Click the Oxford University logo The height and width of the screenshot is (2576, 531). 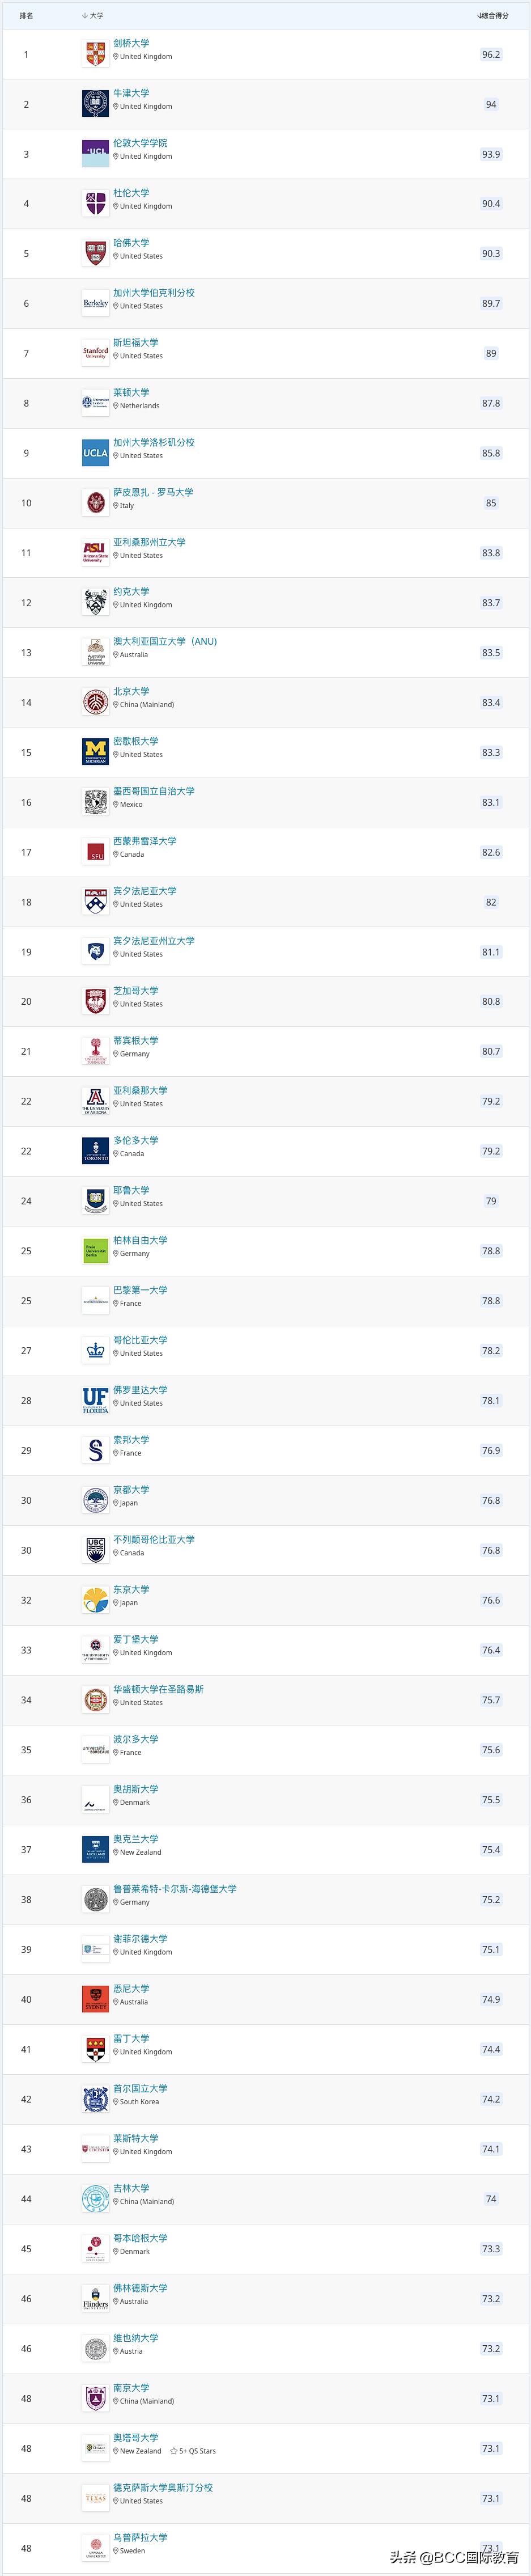pos(95,104)
